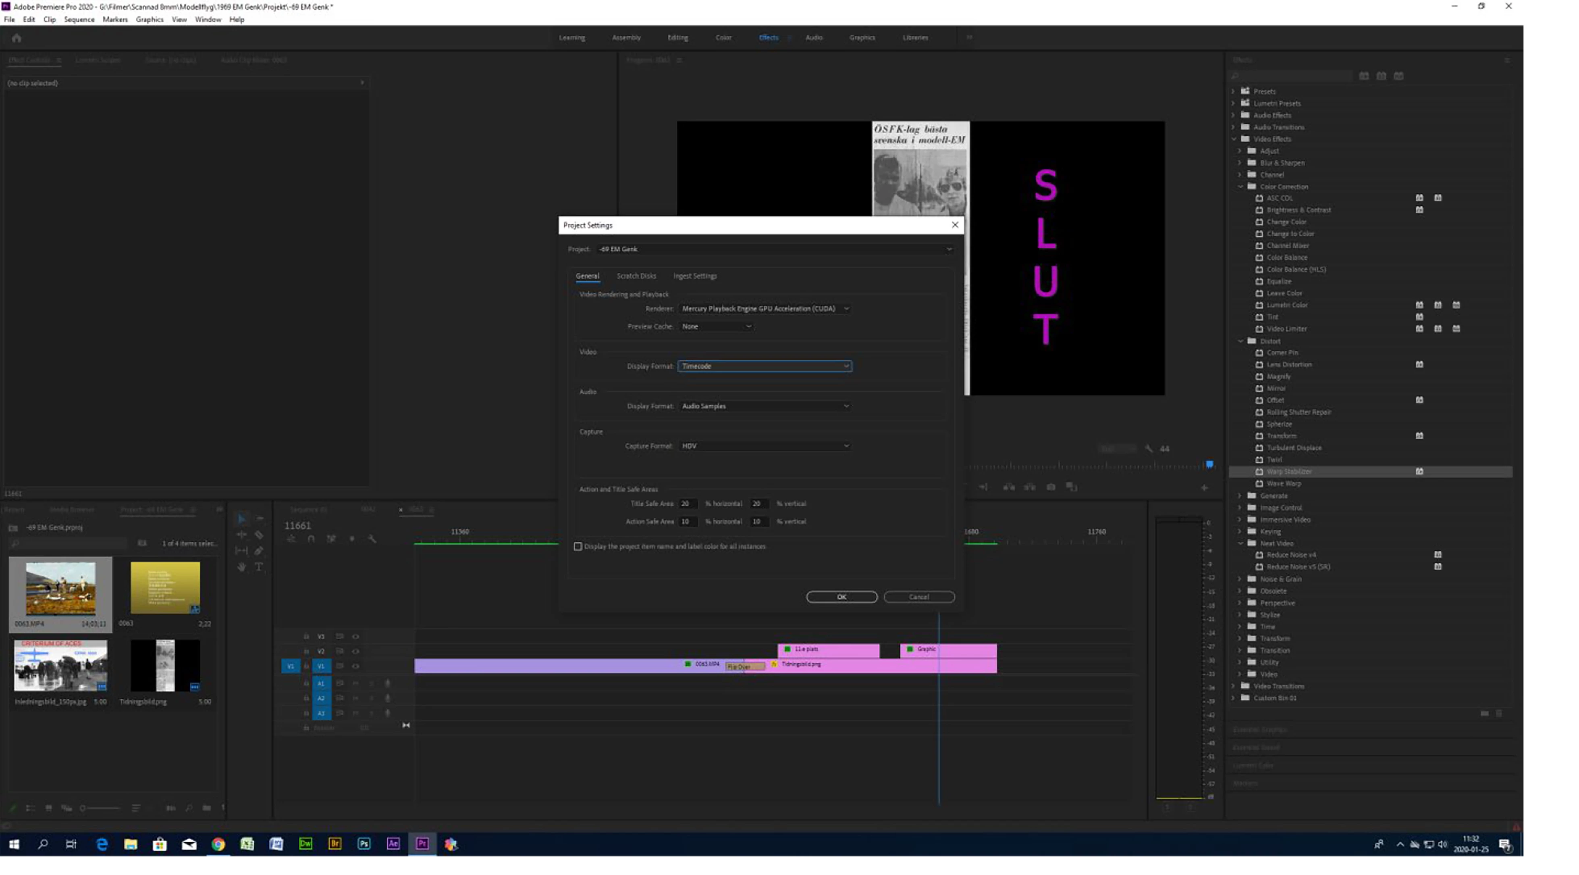Screen dimensions: 1579x875
Task: Toggle V2 track output eye
Action: click(x=355, y=651)
